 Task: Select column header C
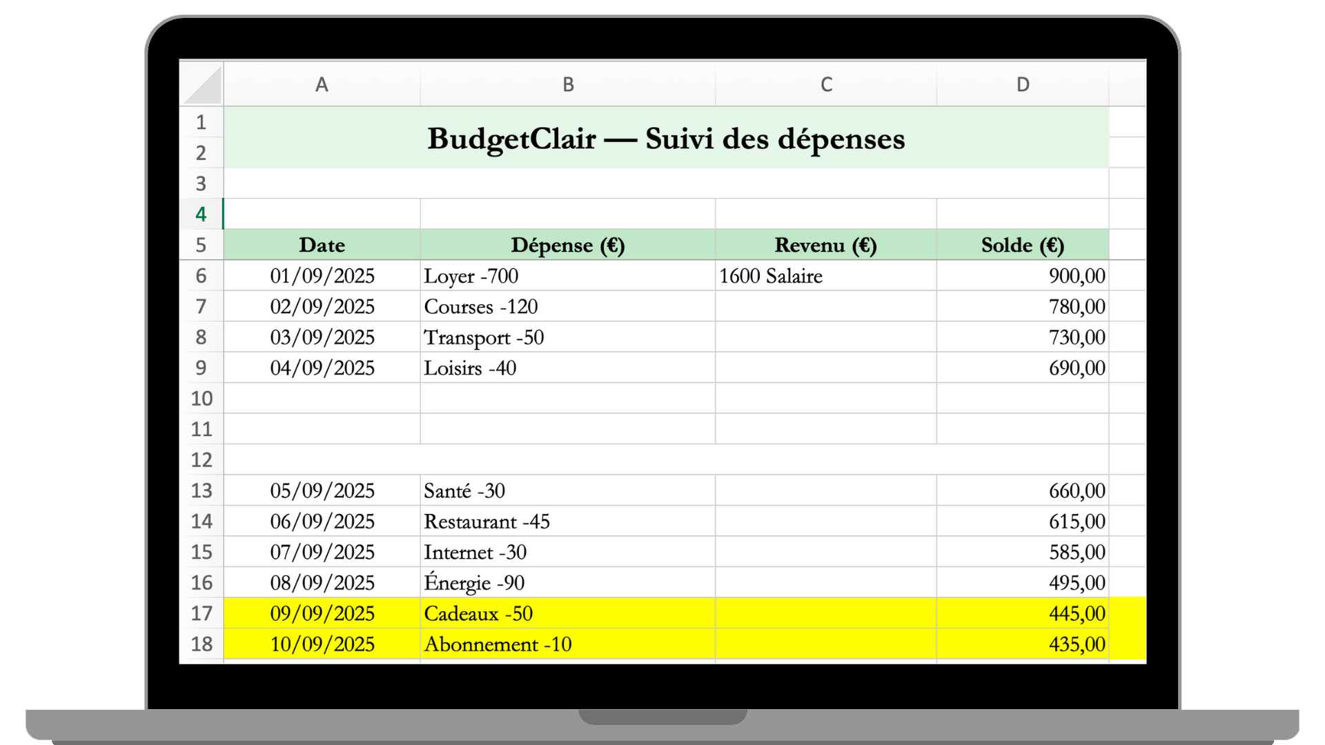point(825,83)
